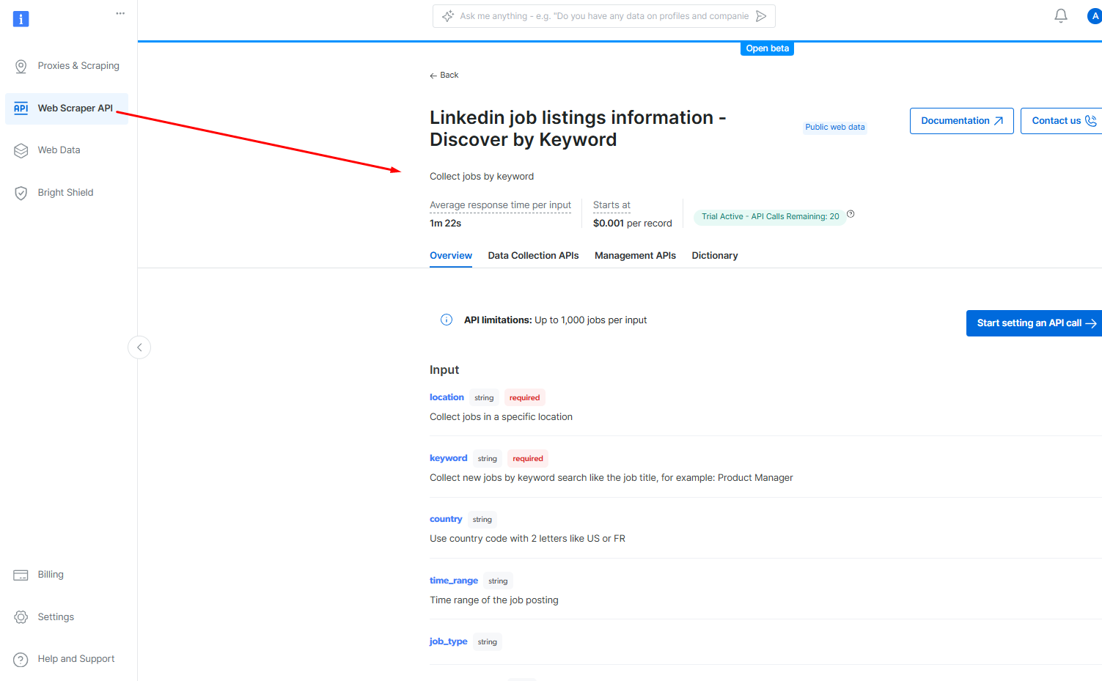Click the Average response time per input label
Image resolution: width=1102 pixels, height=681 pixels.
tap(500, 205)
